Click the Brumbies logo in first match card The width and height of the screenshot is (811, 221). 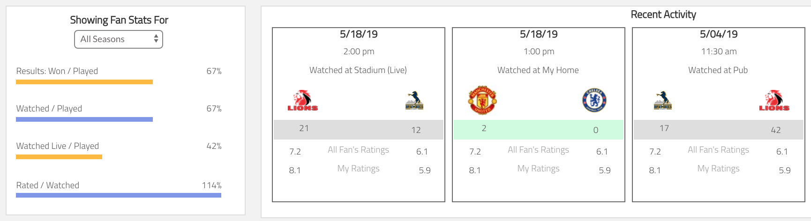[x=414, y=101]
